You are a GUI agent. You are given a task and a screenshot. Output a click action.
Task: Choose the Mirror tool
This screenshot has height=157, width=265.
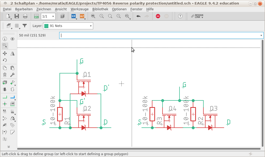[x=12, y=53]
